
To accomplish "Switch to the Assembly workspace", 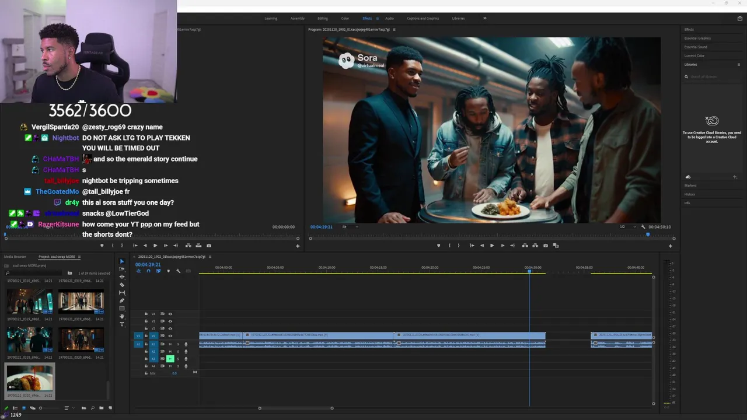I will click(298, 19).
